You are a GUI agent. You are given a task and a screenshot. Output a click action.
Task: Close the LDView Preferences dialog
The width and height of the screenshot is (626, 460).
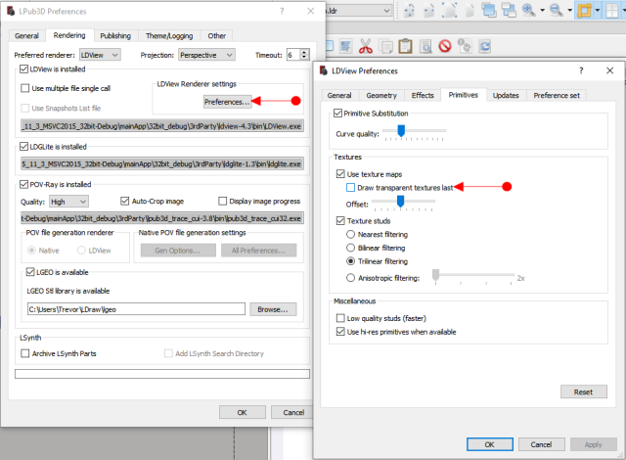(609, 70)
